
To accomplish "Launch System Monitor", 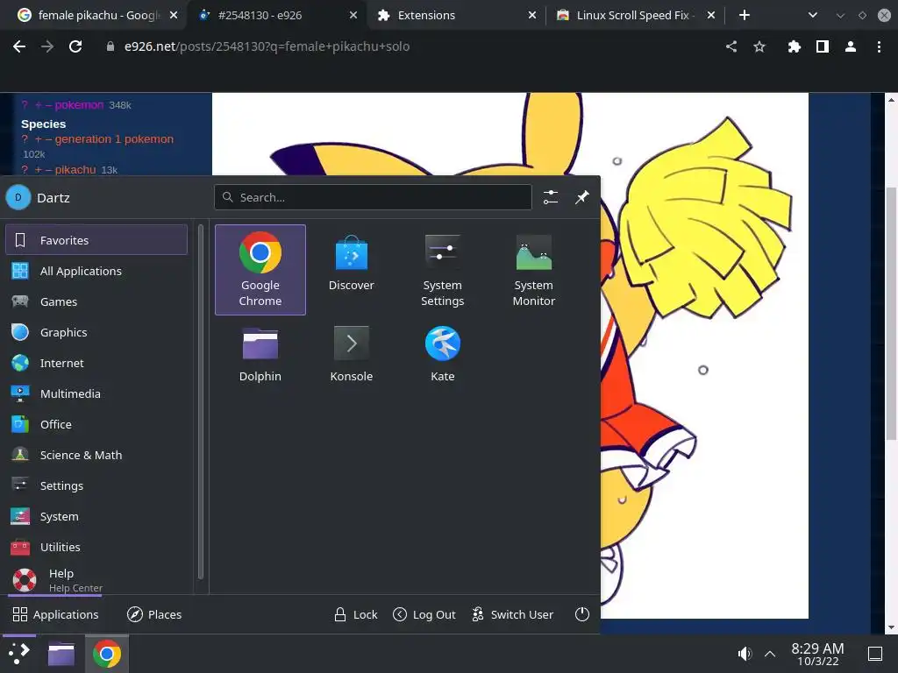I will [533, 270].
